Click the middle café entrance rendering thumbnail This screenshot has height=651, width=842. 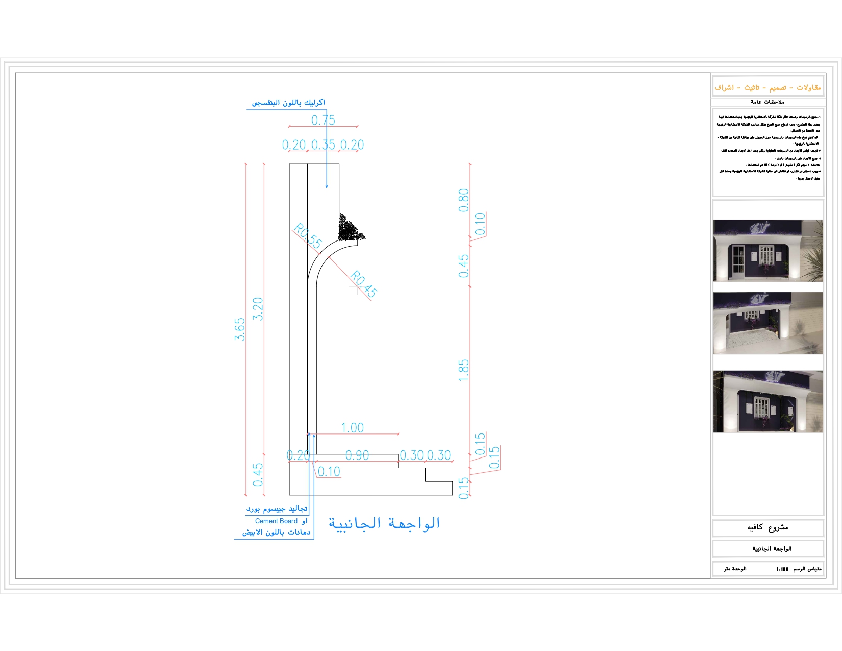768,323
